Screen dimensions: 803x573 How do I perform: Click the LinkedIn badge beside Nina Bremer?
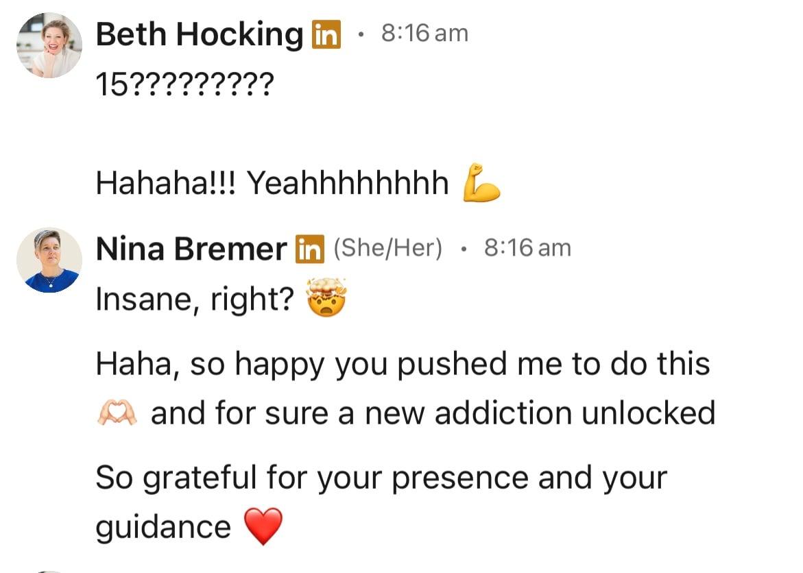point(309,249)
